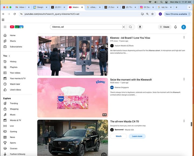Click the zoom magnifier in address bar

pos(147,14)
